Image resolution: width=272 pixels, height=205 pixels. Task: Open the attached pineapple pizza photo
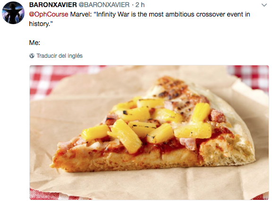coord(149,133)
